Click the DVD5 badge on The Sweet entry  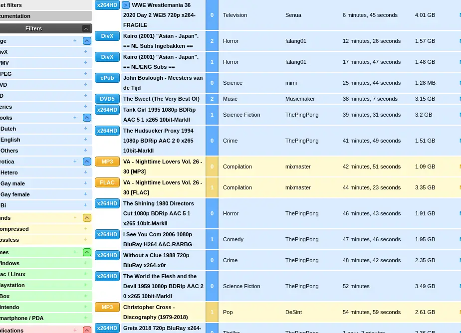[x=107, y=99]
